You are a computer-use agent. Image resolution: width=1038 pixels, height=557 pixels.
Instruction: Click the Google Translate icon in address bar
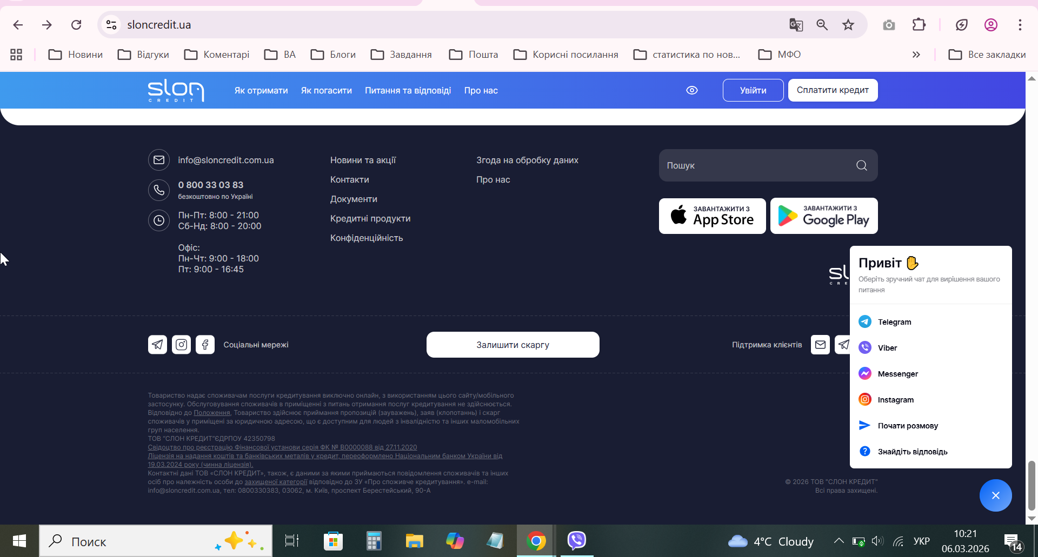[796, 25]
